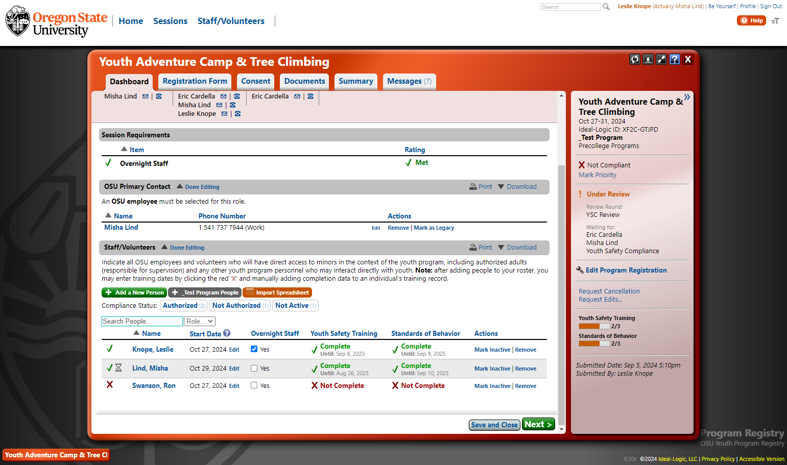Toggle the Not Authorized compliance filter
This screenshot has height=465, width=787.
pyautogui.click(x=240, y=306)
